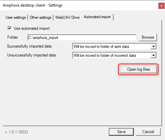Cancel the settings dialog
The width and height of the screenshot is (165, 140).
click(x=148, y=132)
